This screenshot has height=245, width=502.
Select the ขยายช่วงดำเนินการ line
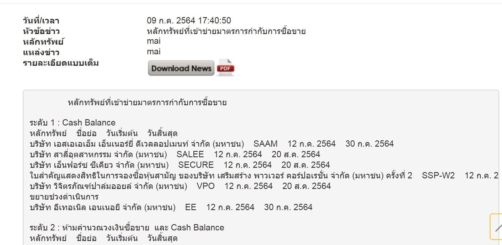64,197
